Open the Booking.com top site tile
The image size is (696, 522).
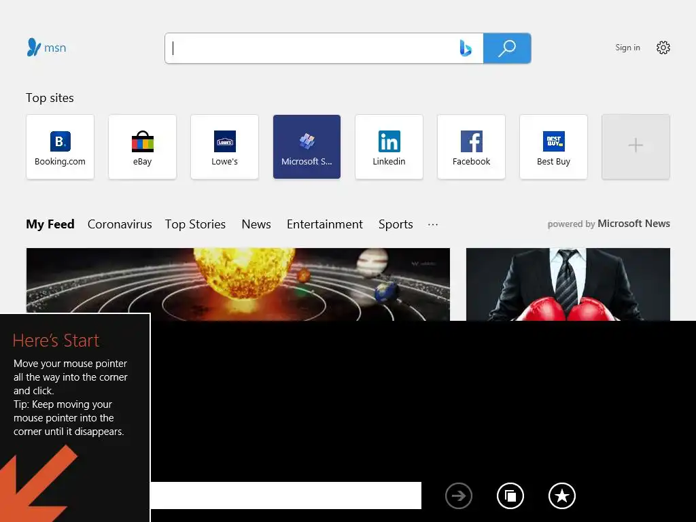coord(60,147)
